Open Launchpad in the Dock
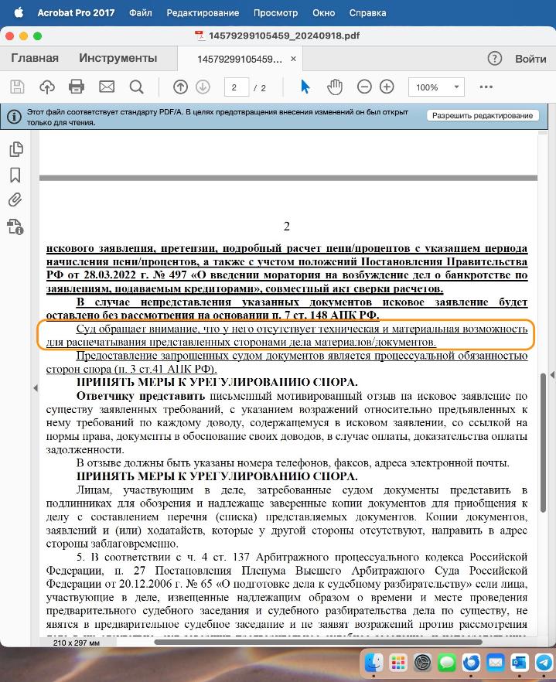556x682 pixels. point(398,663)
